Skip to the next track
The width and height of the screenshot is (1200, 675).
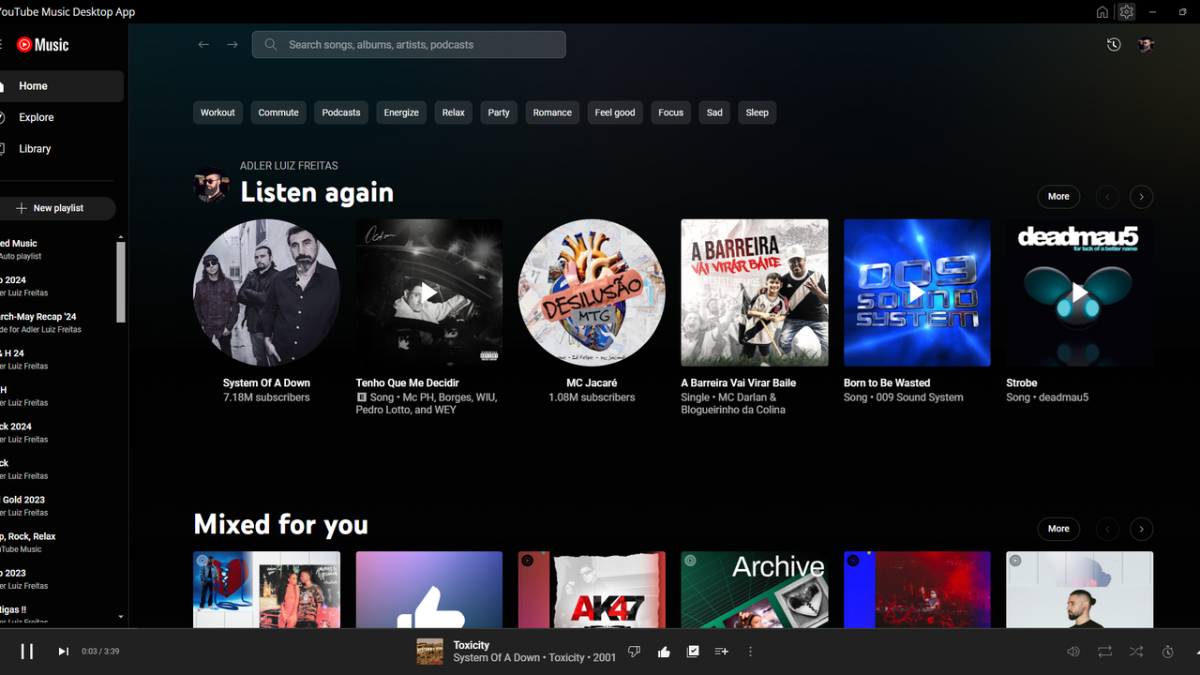coord(64,652)
